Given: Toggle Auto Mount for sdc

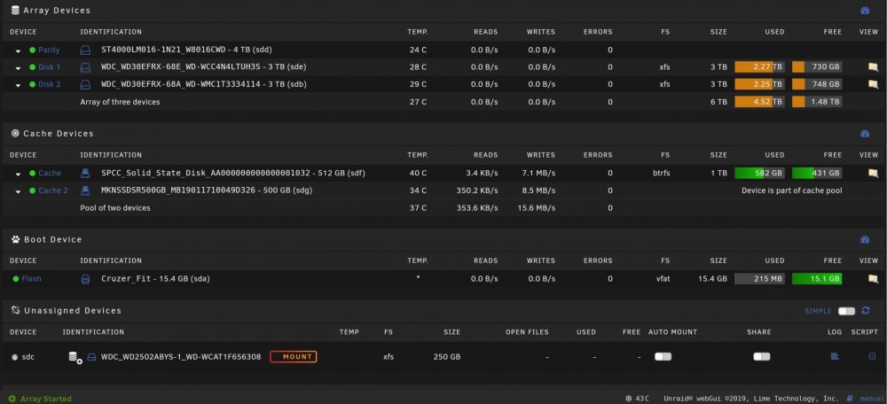Looking at the screenshot, I should coord(663,356).
